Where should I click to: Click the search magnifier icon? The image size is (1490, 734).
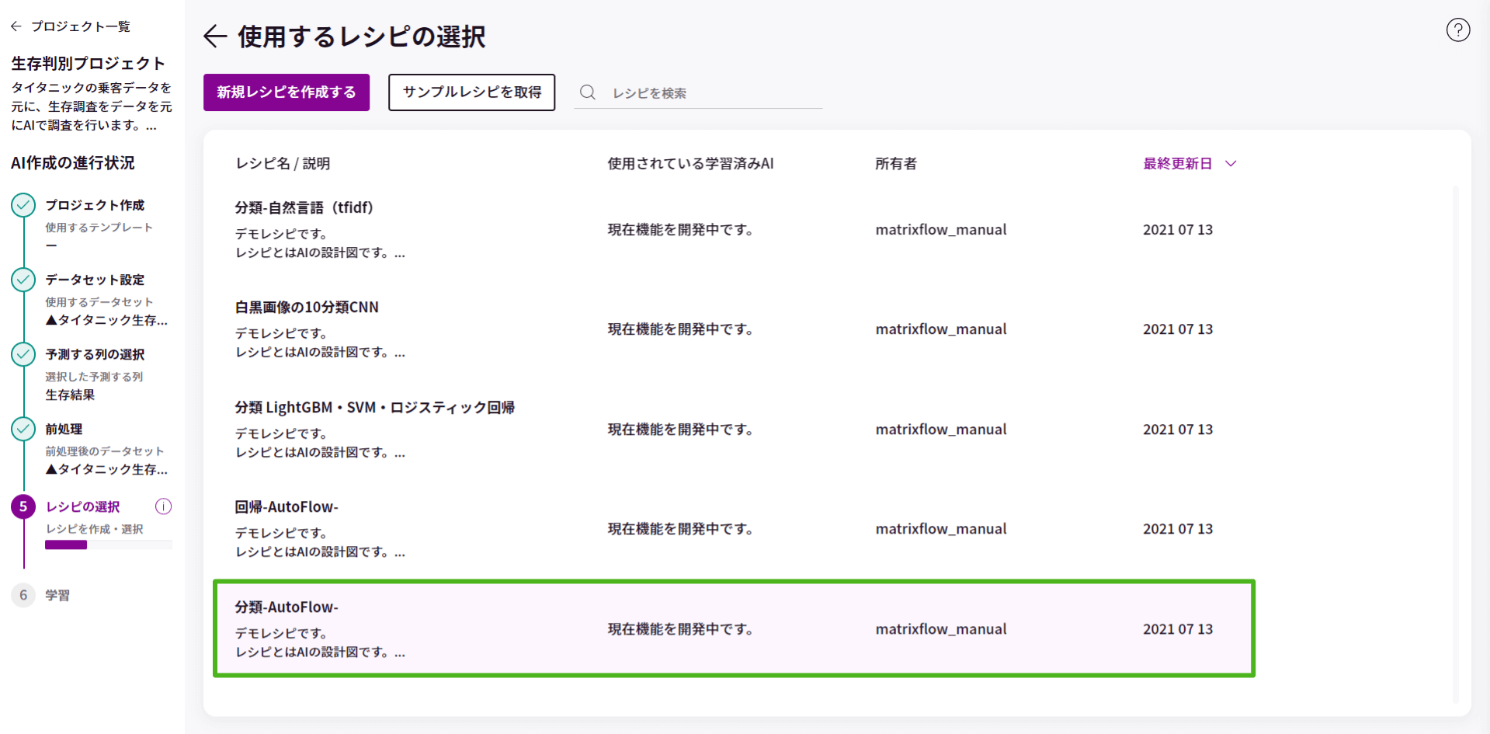588,92
